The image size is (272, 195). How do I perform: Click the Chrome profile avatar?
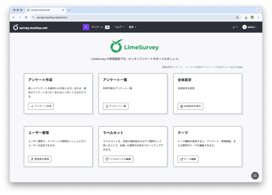pyautogui.click(x=252, y=17)
